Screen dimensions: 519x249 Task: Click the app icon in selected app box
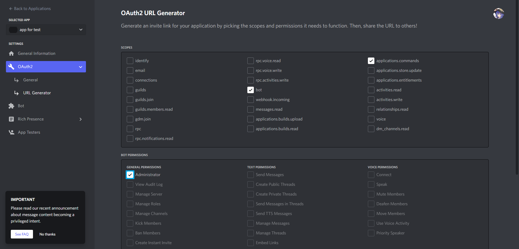tap(13, 30)
